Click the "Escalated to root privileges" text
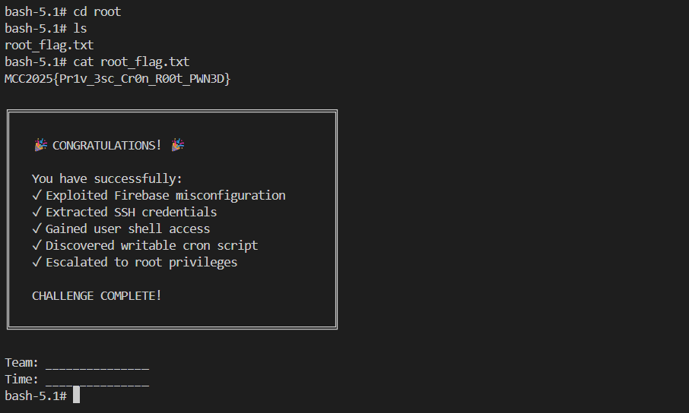 (x=141, y=262)
